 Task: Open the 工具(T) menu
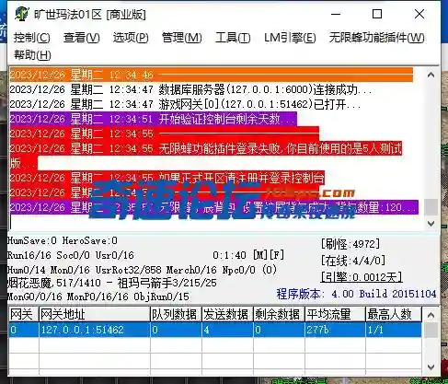233,38
